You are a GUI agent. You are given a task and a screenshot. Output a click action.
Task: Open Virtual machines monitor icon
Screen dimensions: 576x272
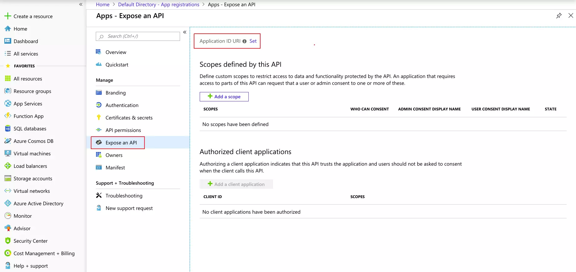click(8, 153)
